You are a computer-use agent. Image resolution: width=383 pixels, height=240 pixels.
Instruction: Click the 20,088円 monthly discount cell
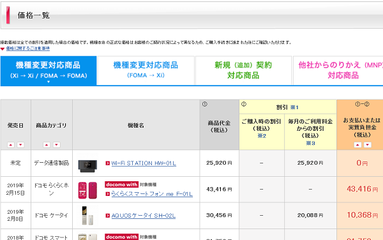[x=310, y=215]
